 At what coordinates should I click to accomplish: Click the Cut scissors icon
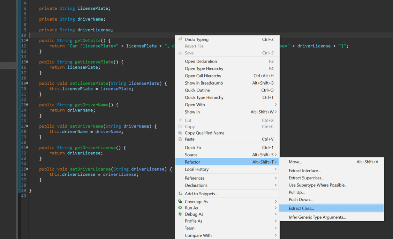[x=180, y=120]
